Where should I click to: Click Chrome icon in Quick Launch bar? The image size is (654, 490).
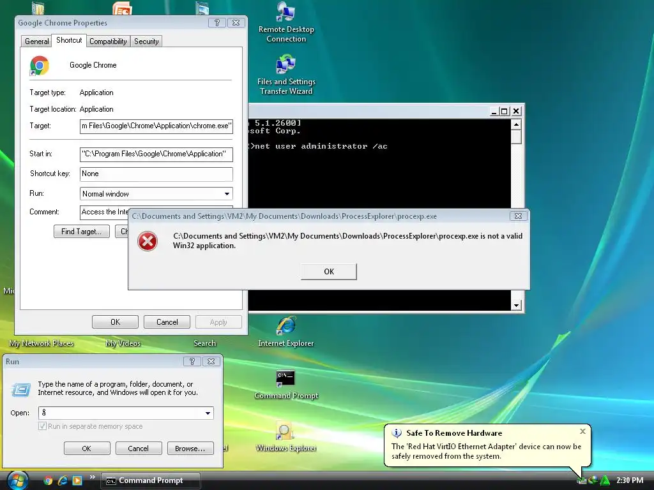coord(49,480)
